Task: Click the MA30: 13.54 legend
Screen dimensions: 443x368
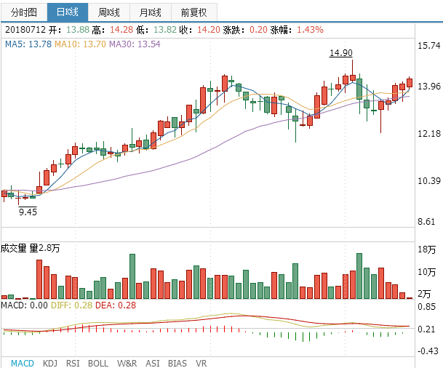Action: 135,44
